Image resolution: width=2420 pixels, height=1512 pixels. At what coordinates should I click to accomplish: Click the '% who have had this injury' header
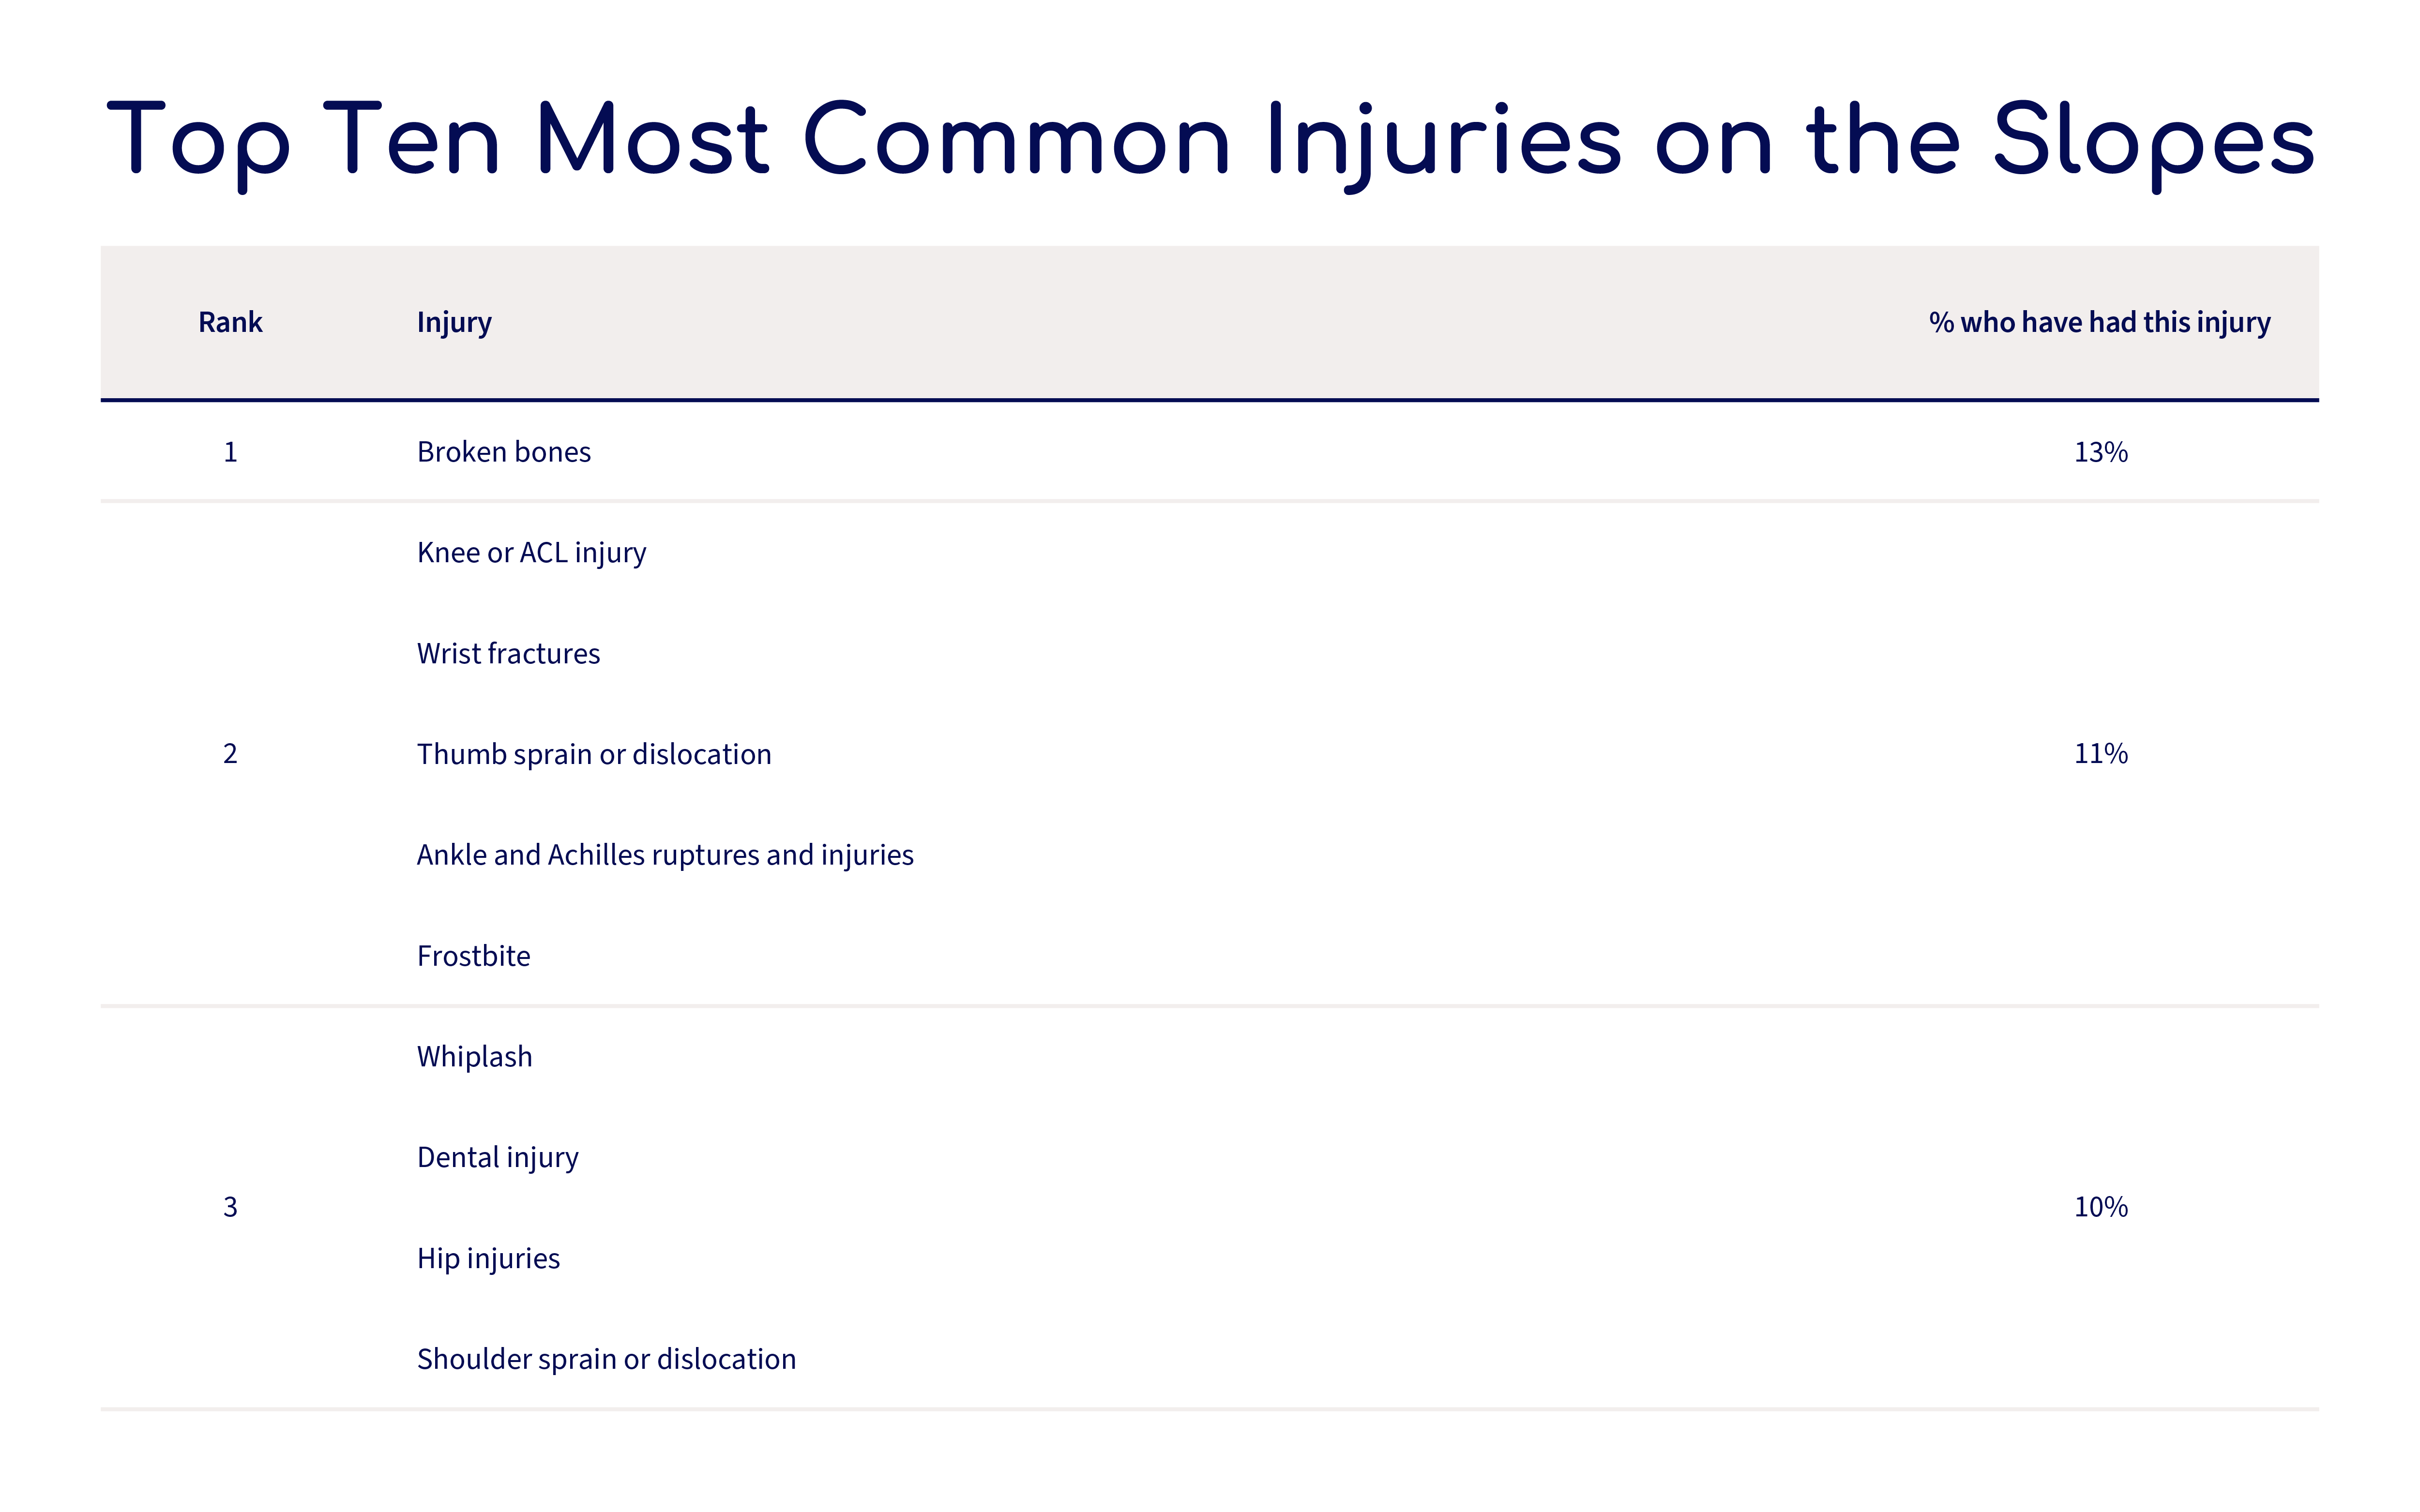pos(2099,323)
